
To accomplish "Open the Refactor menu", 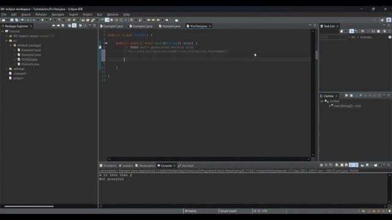I will (41, 15).
